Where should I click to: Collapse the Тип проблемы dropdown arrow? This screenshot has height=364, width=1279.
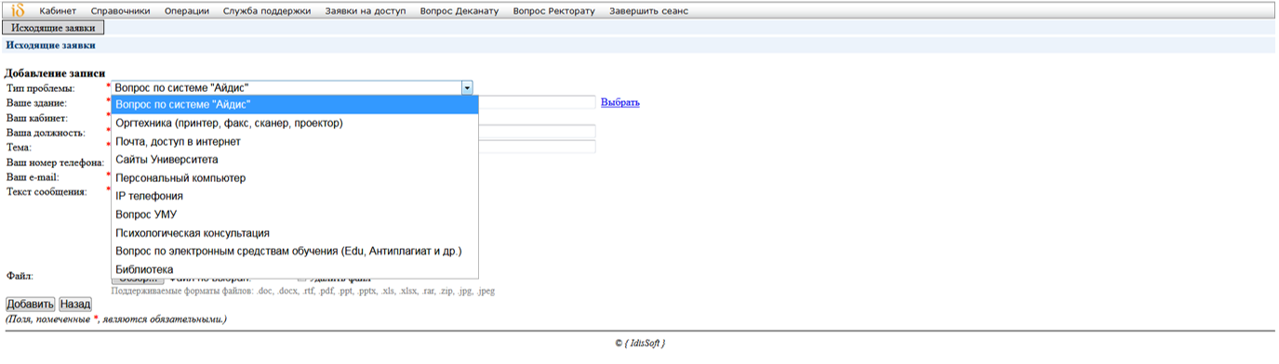[x=467, y=87]
